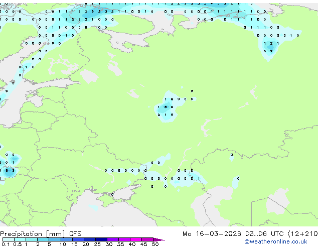The height and width of the screenshot is (246, 318).
Task: Click the '10' legend label
Action: [x=63, y=244]
